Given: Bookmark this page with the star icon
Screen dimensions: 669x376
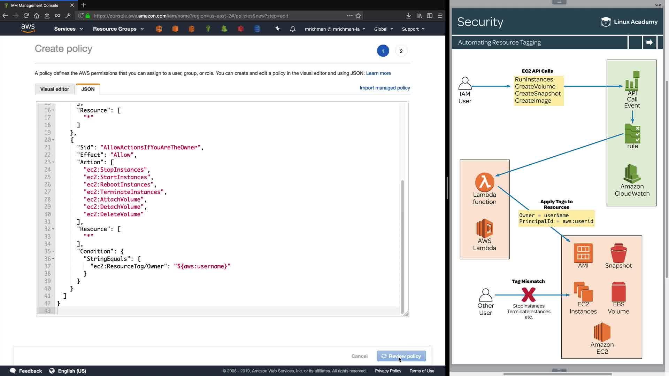Looking at the screenshot, I should click(358, 16).
